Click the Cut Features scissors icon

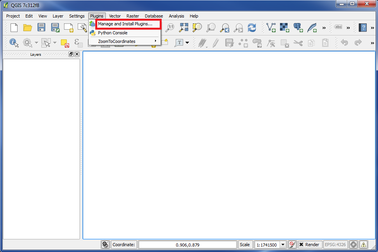coord(298,43)
